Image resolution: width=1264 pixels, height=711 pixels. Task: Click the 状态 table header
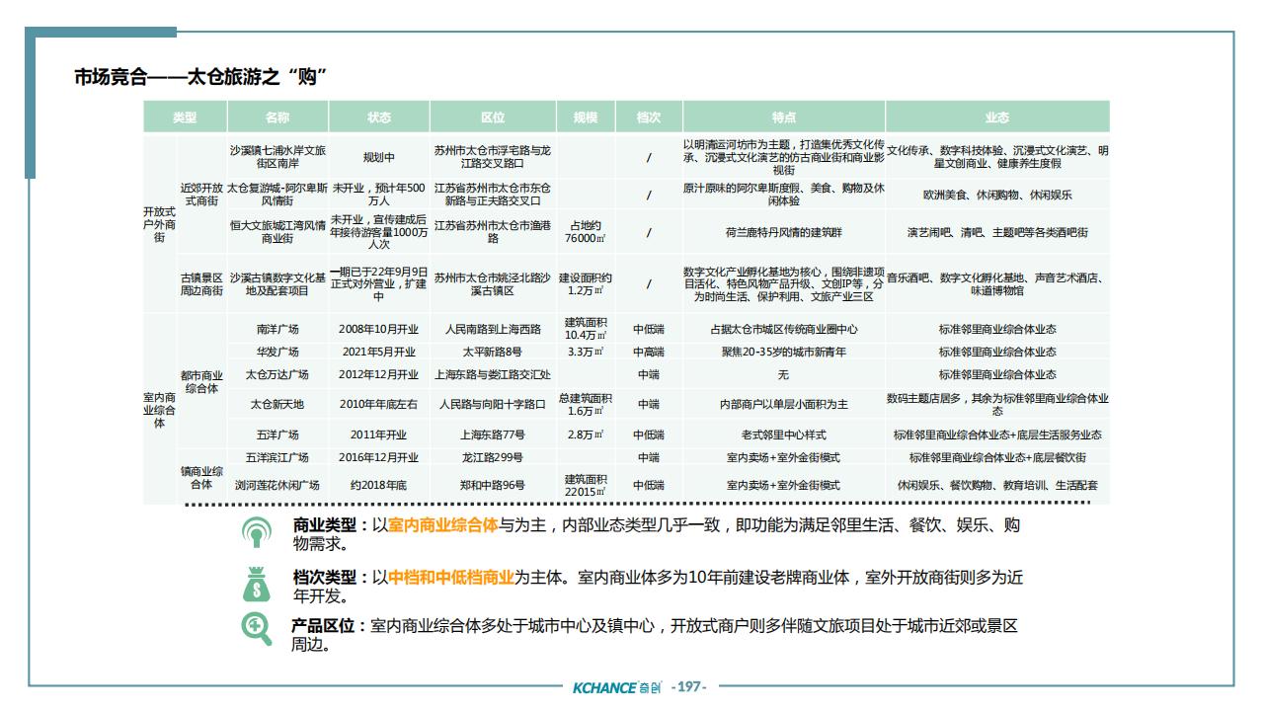coord(379,118)
